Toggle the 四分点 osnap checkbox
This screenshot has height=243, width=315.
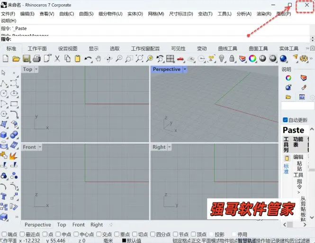tap(153, 234)
